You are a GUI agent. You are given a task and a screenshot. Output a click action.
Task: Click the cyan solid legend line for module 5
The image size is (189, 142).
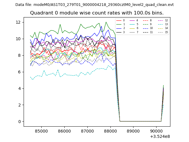pyautogui.click(x=132, y=24)
